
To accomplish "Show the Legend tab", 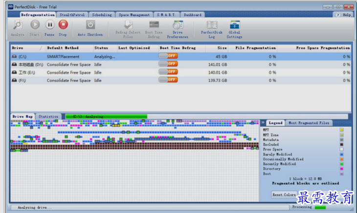I will (275, 123).
